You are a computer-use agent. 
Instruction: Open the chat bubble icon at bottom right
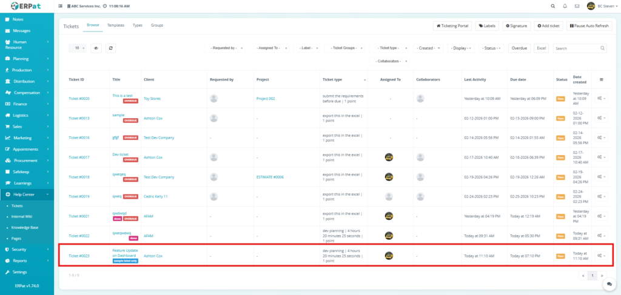click(x=608, y=284)
